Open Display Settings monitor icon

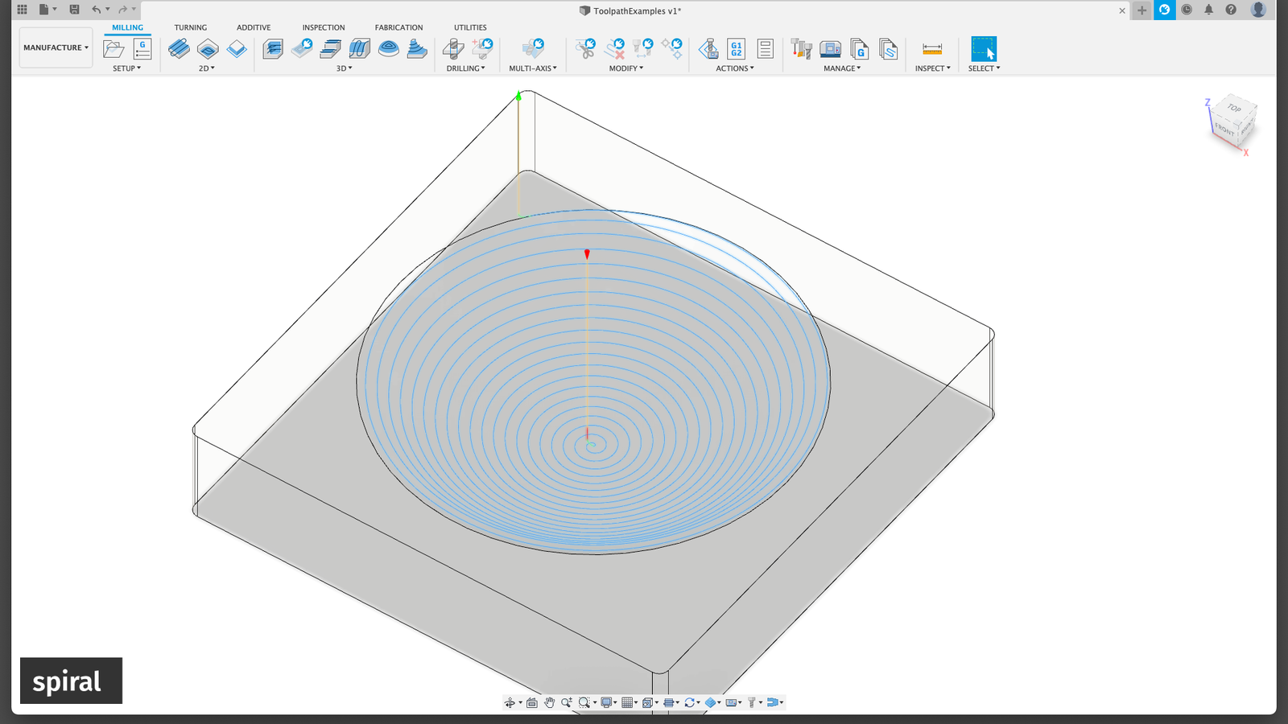click(606, 702)
